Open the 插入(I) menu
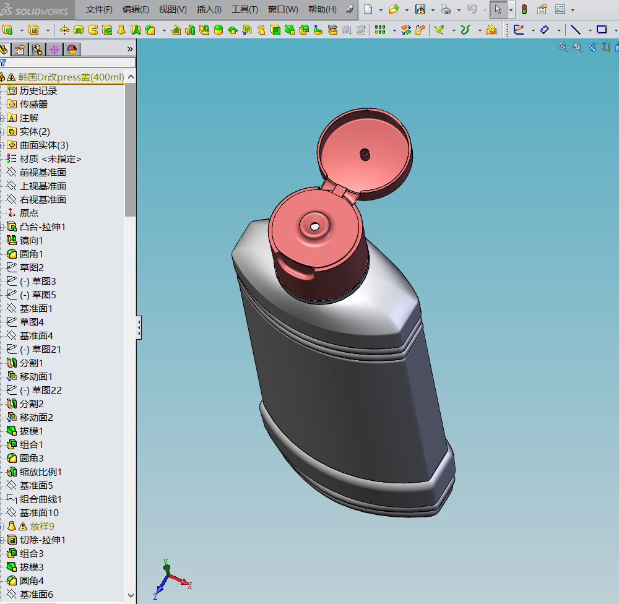 (x=209, y=9)
